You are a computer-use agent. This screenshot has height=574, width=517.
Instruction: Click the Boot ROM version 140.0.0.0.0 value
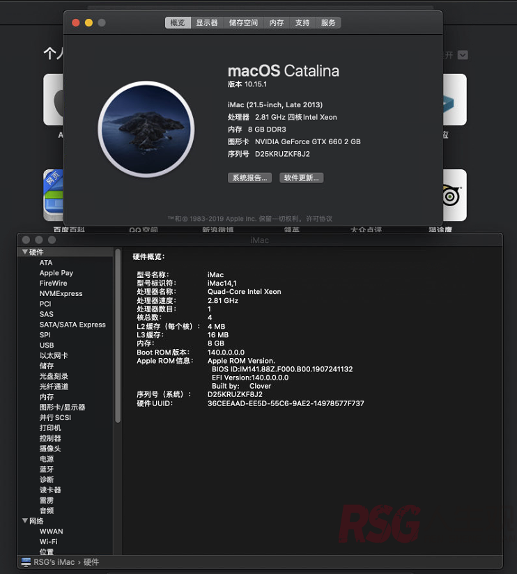point(226,352)
